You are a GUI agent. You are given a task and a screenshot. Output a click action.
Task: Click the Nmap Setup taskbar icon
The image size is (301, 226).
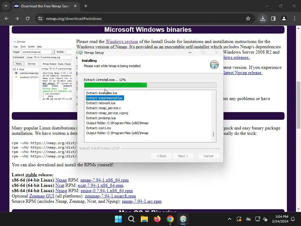(183, 219)
